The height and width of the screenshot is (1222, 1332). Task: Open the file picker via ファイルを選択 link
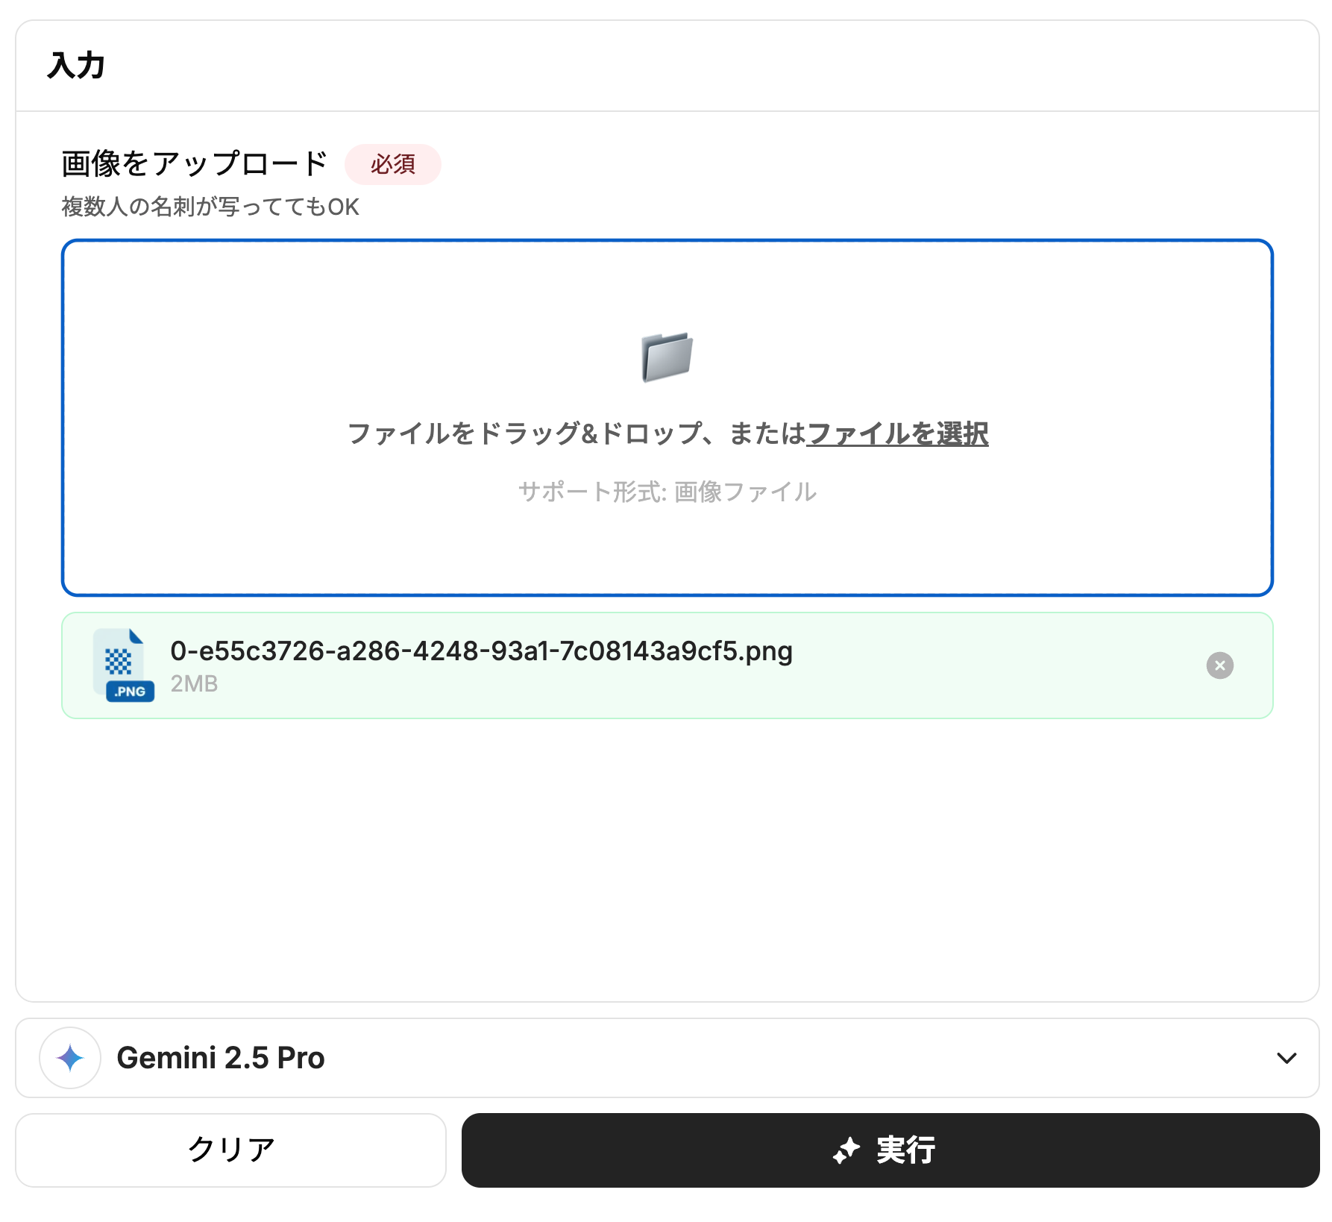[897, 433]
